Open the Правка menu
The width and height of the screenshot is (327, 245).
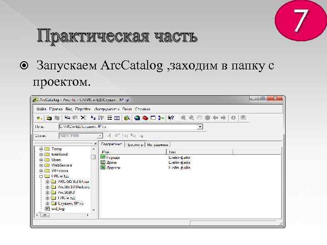56,109
